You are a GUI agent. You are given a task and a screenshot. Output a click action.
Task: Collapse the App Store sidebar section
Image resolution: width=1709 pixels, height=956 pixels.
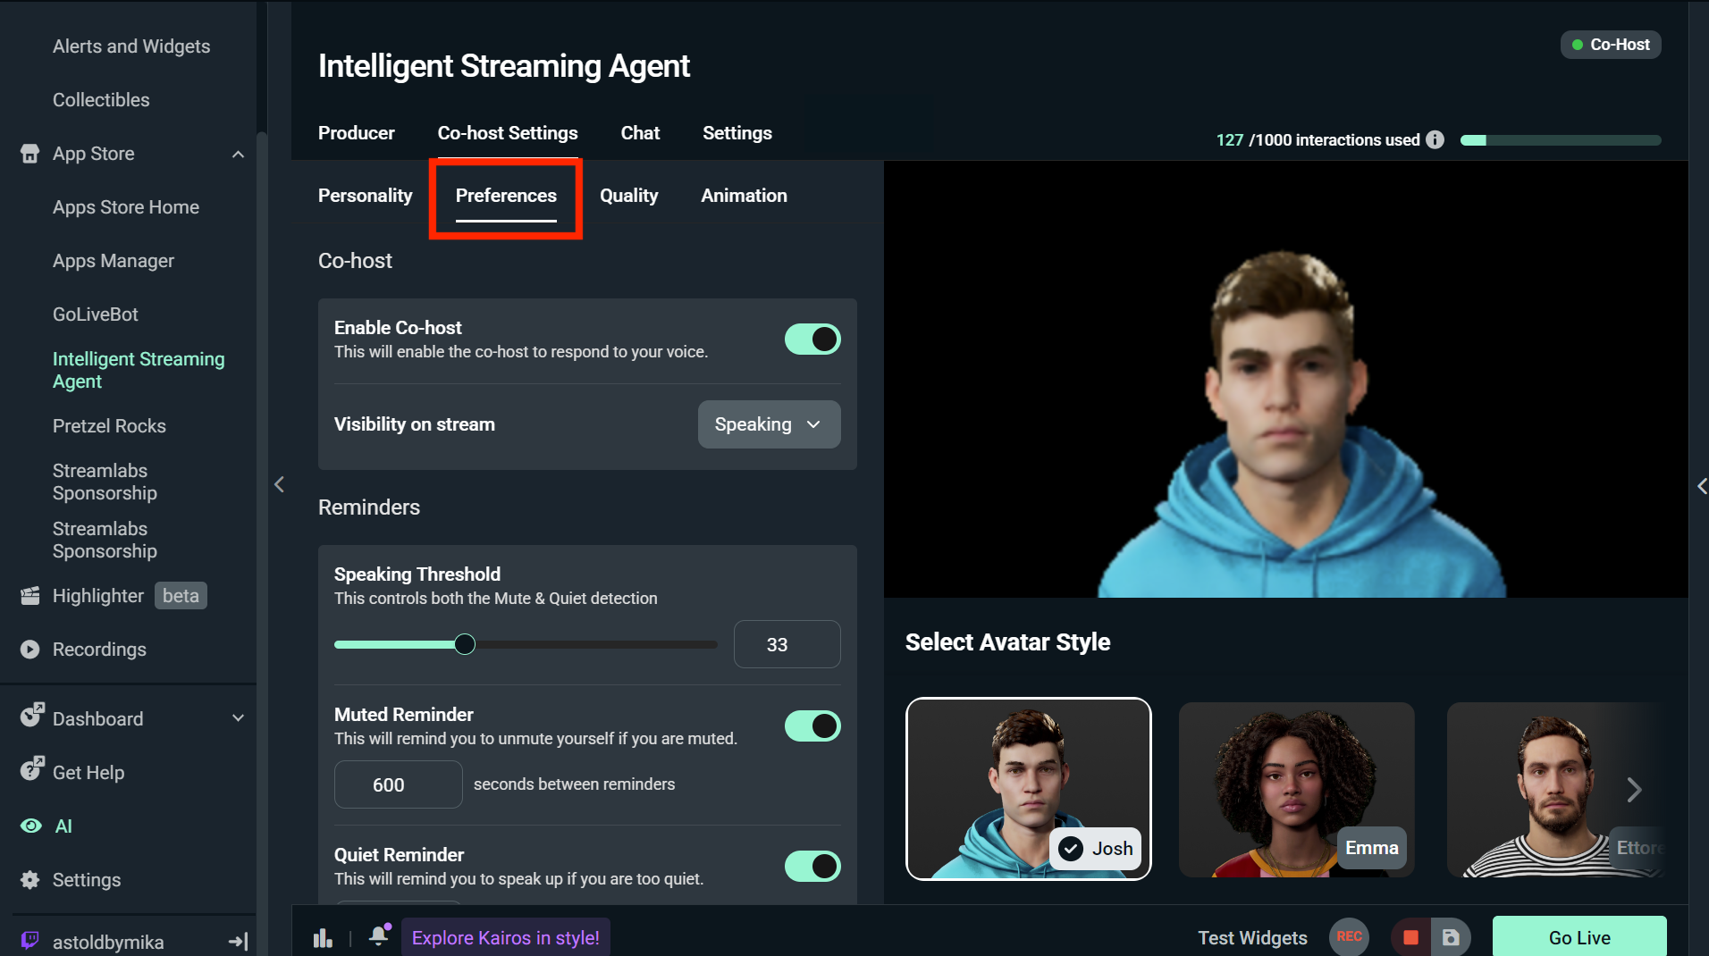[237, 154]
